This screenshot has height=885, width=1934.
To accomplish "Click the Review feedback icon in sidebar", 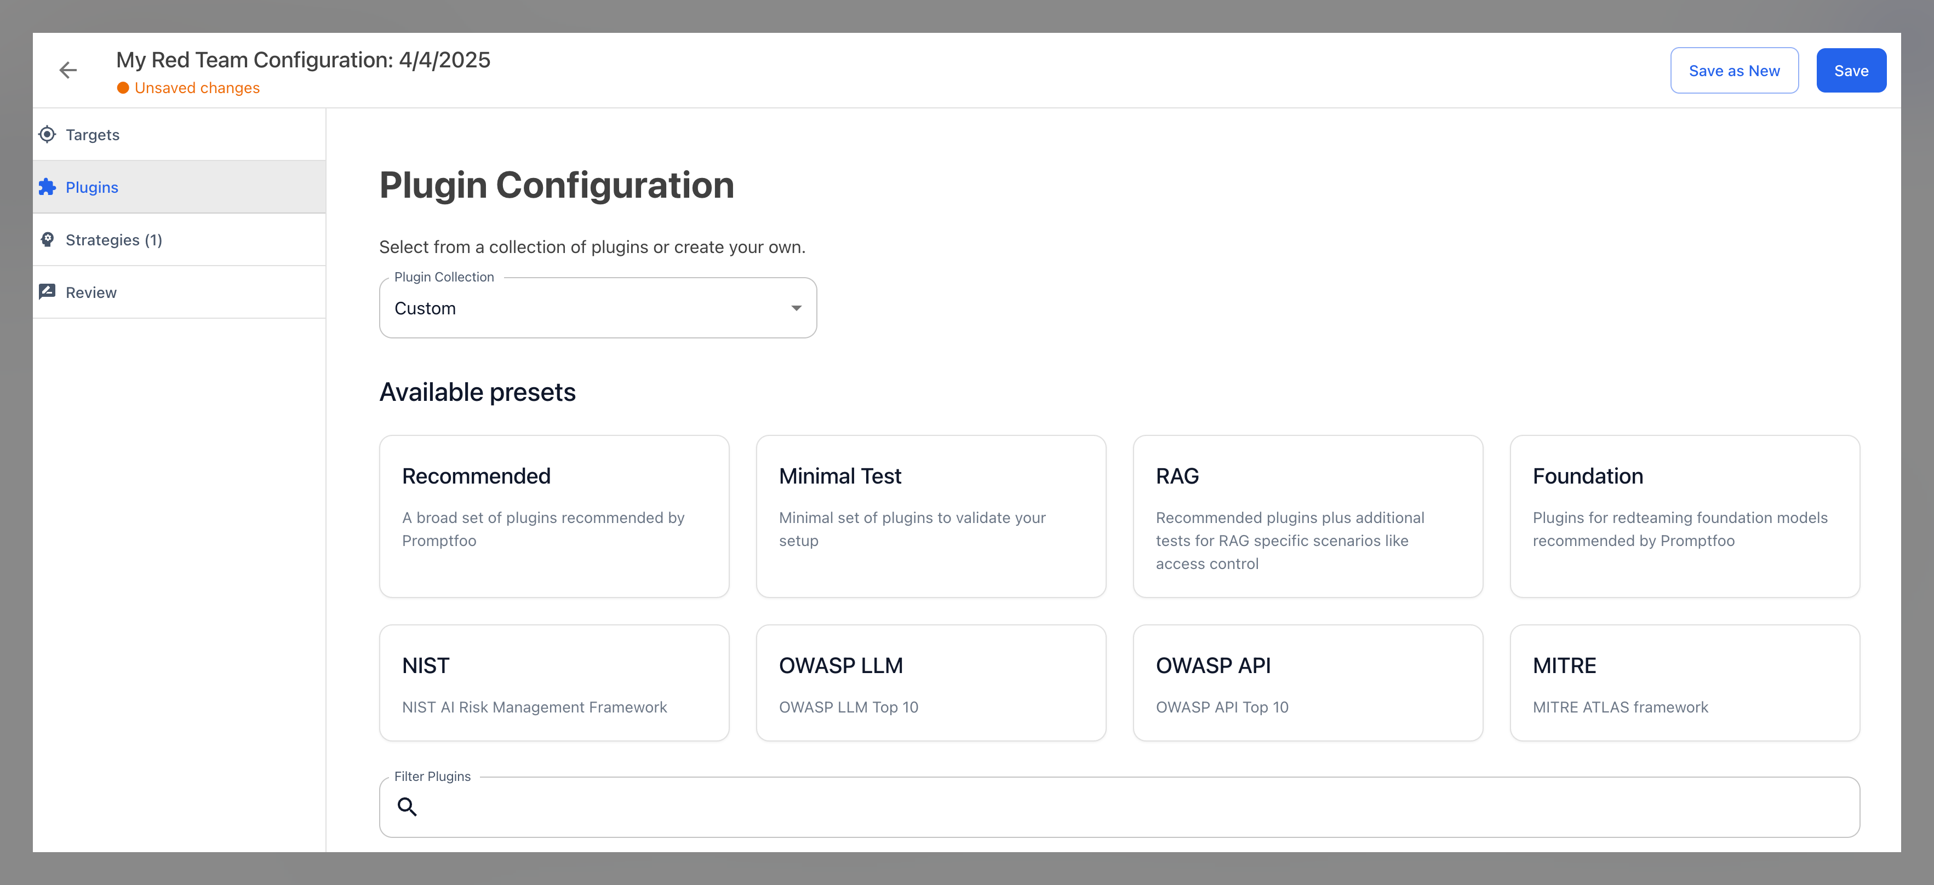I will [x=47, y=291].
